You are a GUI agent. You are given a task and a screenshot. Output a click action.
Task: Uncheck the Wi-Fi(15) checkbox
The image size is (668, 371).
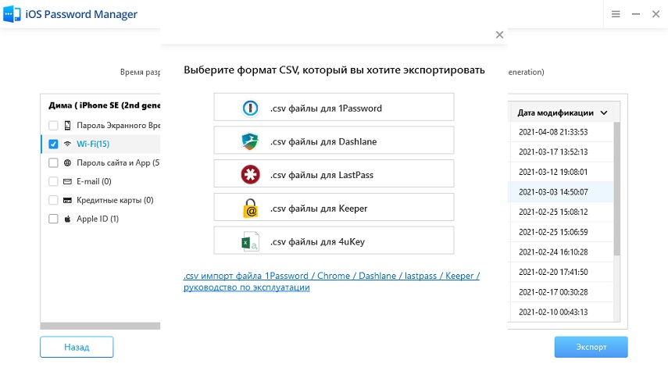click(x=53, y=144)
